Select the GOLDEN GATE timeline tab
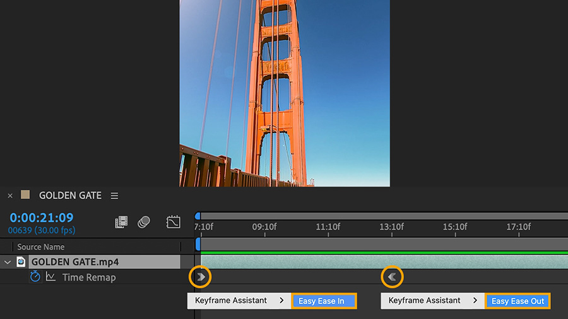Image resolution: width=568 pixels, height=319 pixels. 70,195
